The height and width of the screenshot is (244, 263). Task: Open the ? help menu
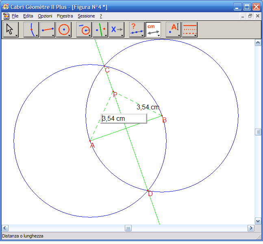(x=101, y=16)
